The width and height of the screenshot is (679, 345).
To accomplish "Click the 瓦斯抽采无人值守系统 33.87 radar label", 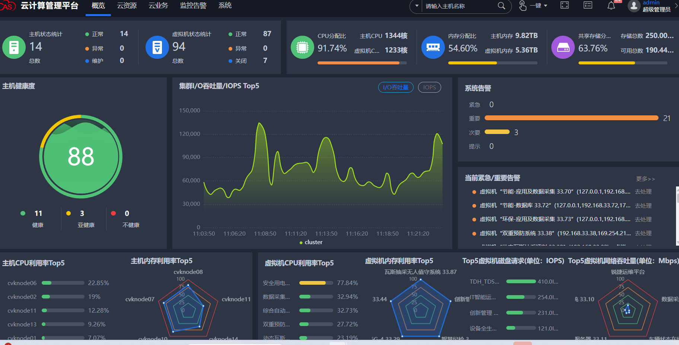I will [421, 272].
